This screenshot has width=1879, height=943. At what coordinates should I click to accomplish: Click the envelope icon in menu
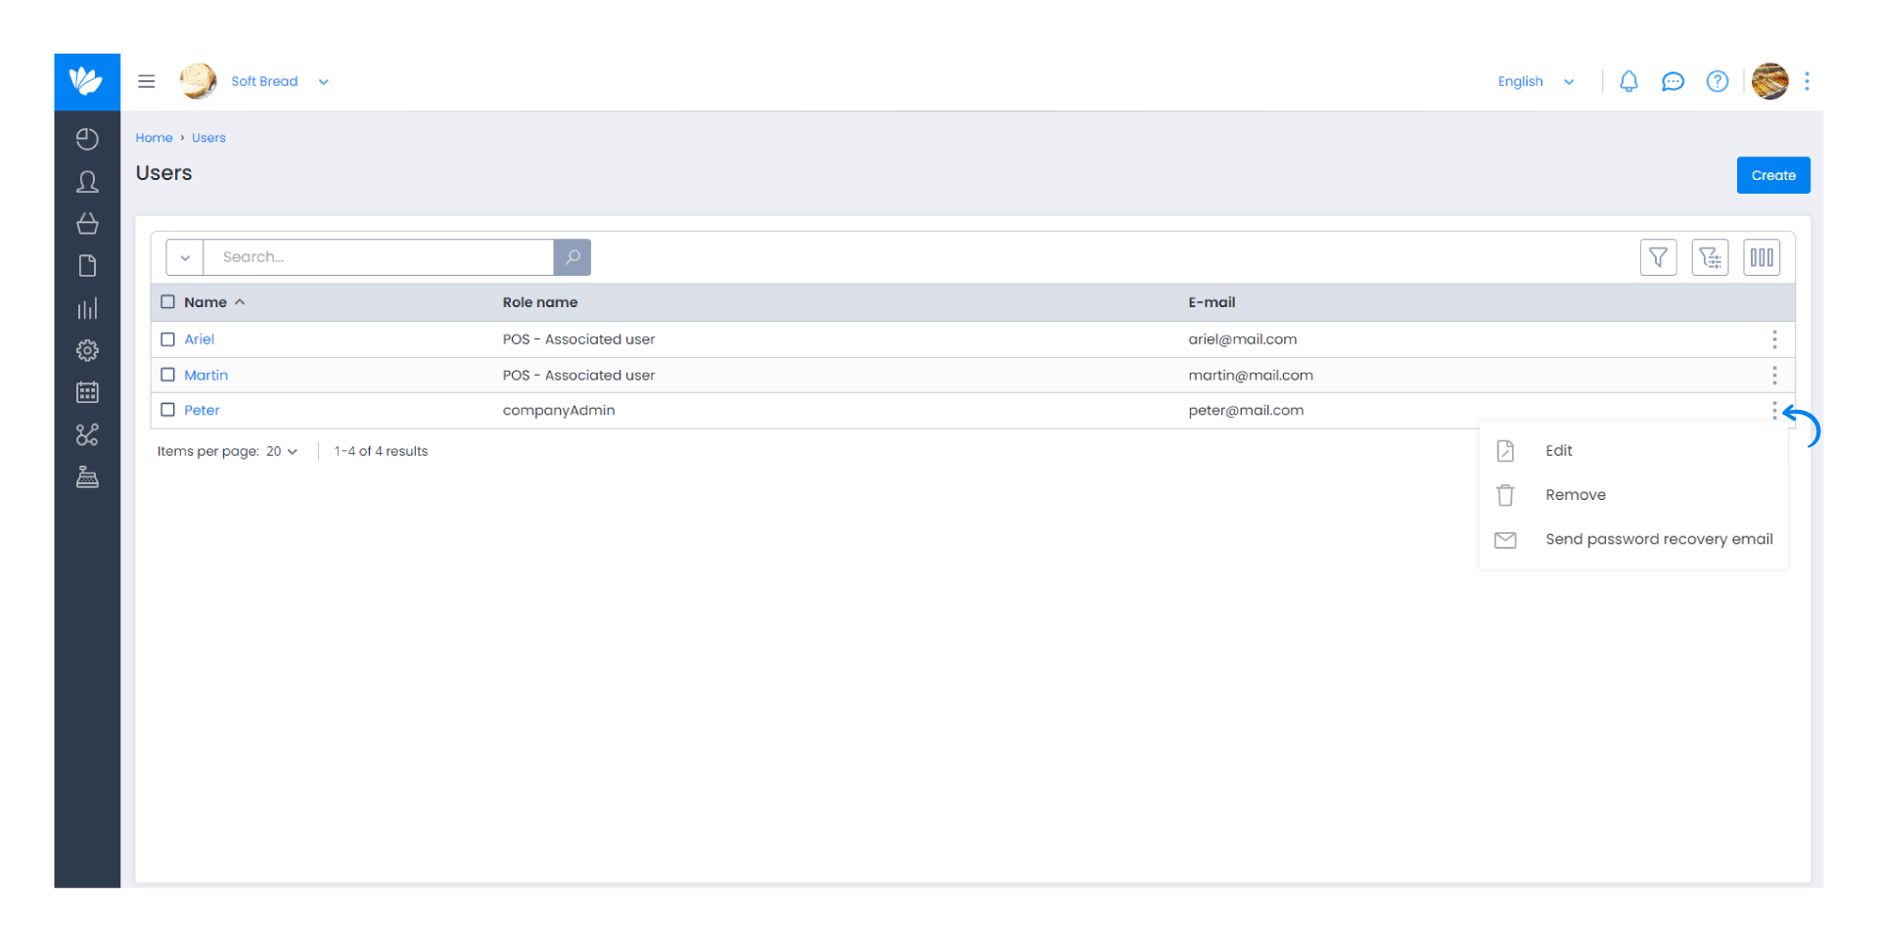1505,540
